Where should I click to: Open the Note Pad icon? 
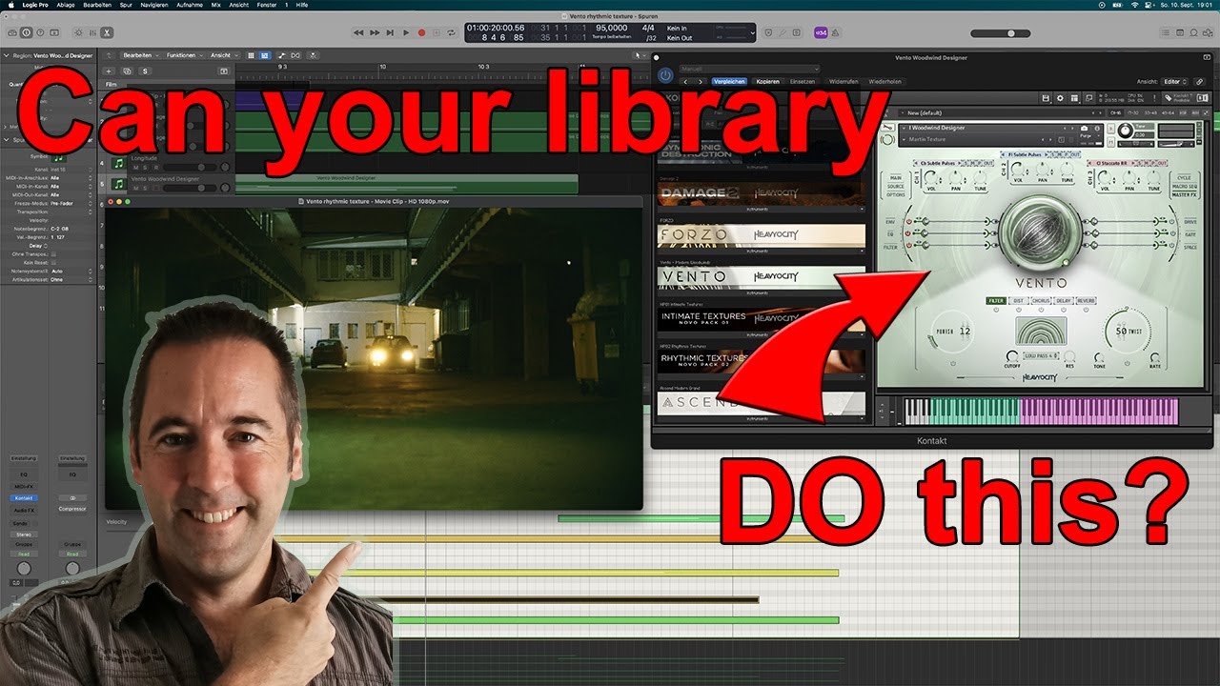pos(1180,32)
